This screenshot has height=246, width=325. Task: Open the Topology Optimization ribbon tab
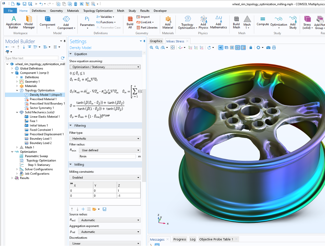(98, 11)
